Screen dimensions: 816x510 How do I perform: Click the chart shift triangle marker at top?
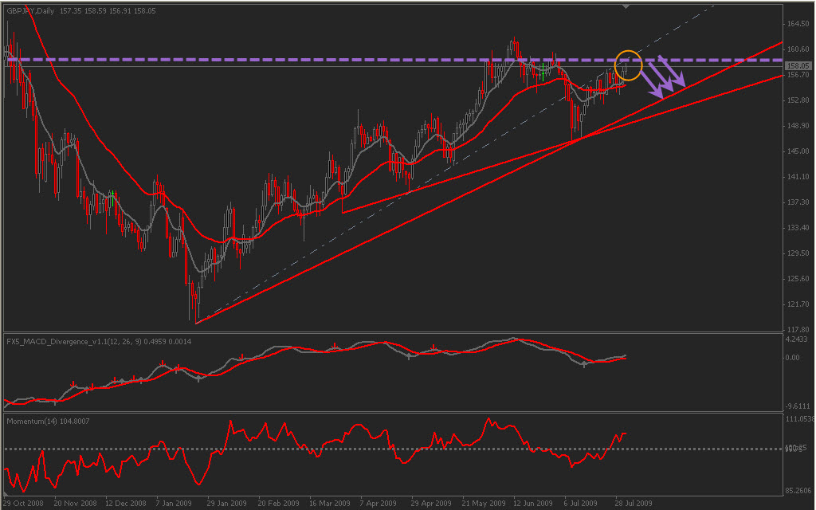coord(626,6)
